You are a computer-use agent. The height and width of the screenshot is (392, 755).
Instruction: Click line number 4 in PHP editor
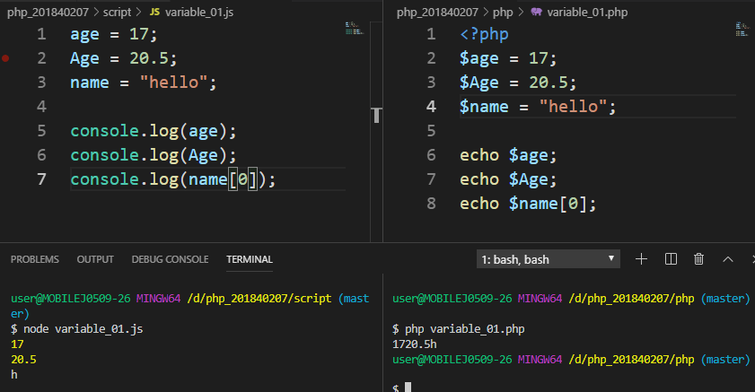pyautogui.click(x=432, y=106)
